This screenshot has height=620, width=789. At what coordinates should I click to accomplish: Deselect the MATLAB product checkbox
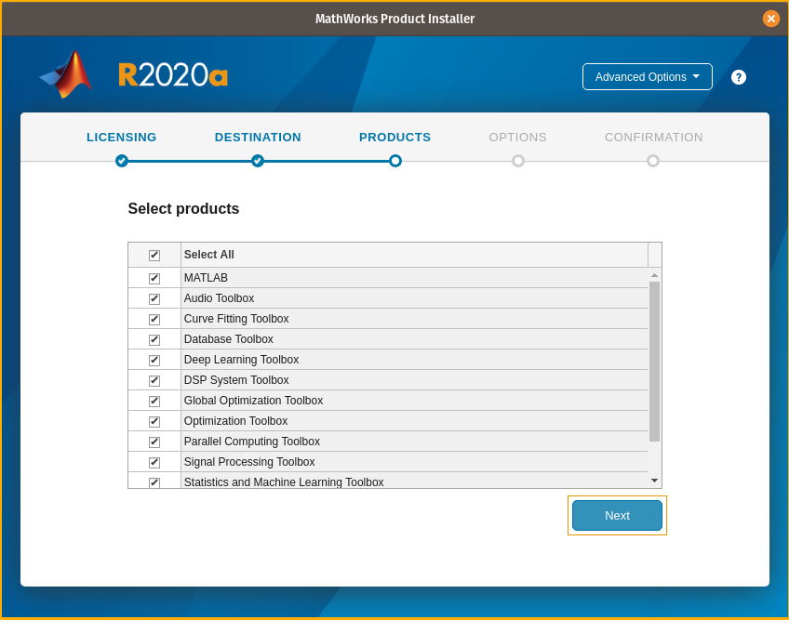(x=154, y=277)
